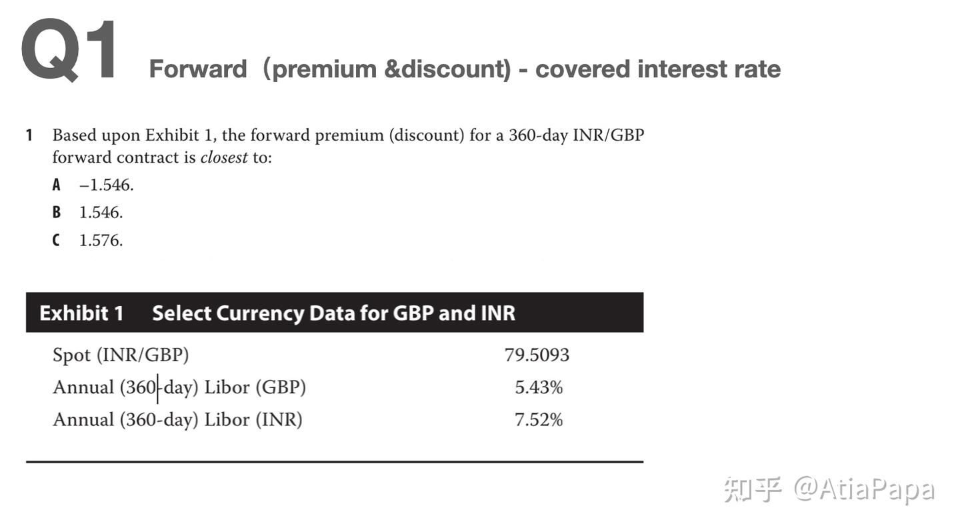
Task: Click the 知乎 logo watermark
Action: point(753,490)
